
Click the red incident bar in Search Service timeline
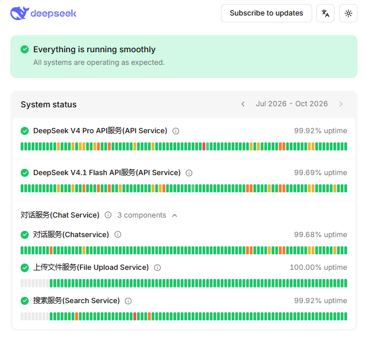135,316
